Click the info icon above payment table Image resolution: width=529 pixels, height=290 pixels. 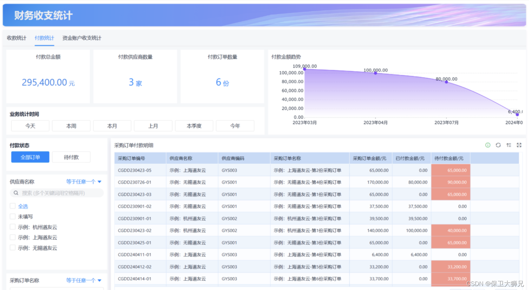point(488,145)
